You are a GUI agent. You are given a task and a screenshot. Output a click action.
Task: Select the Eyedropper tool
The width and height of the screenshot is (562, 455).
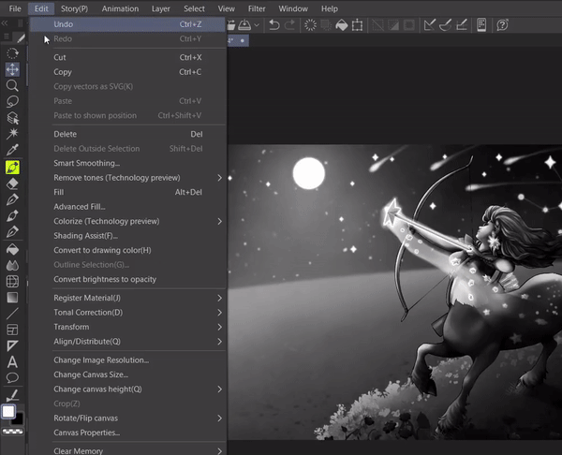[13, 150]
